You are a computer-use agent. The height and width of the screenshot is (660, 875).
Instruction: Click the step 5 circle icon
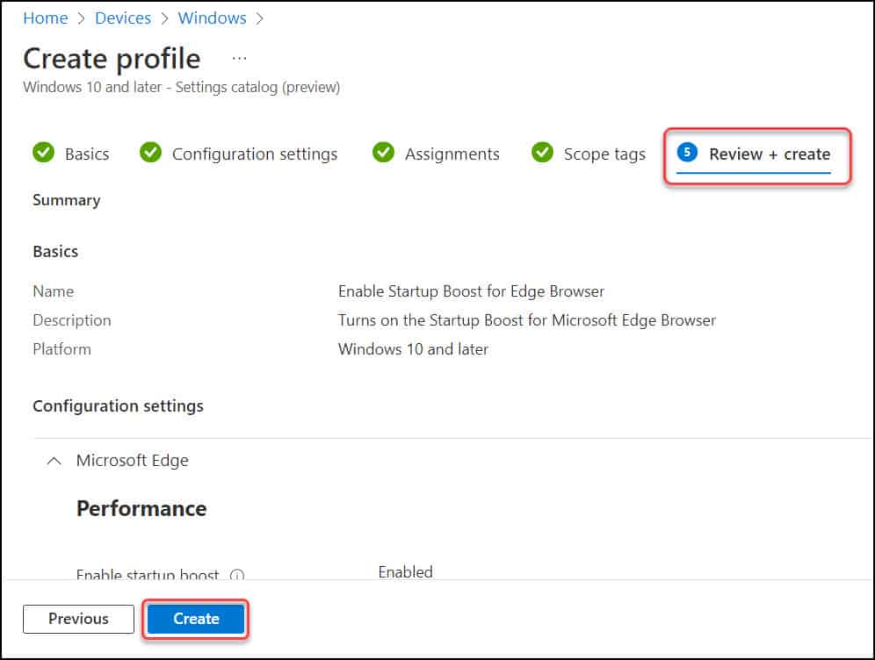point(688,152)
